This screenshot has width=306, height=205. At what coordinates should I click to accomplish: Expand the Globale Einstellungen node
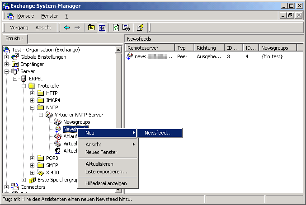click(x=7, y=57)
